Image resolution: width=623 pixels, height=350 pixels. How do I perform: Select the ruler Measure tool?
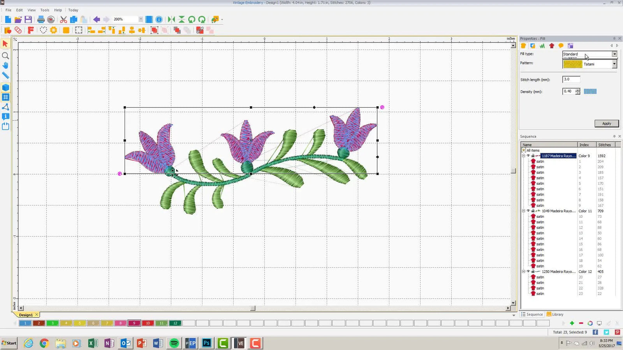[5, 75]
